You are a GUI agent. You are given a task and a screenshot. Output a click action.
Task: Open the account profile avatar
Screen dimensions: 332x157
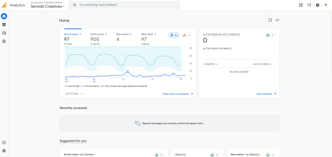(326, 5)
